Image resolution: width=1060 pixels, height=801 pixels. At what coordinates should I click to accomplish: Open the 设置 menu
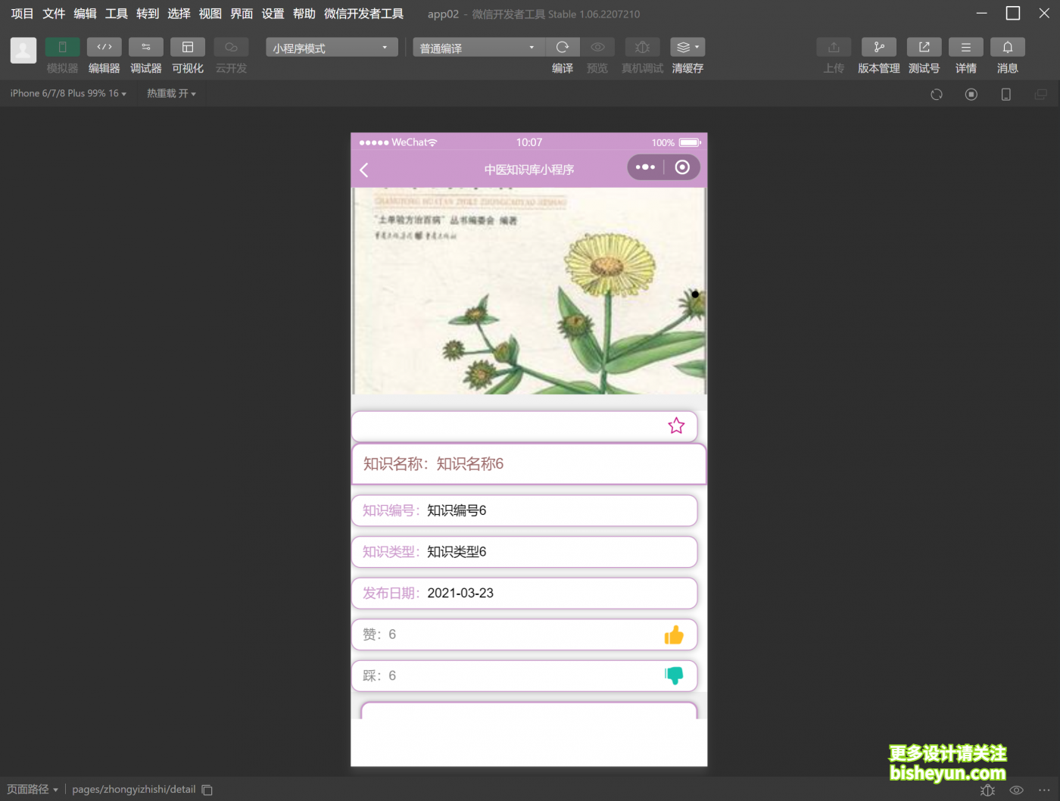point(273,14)
